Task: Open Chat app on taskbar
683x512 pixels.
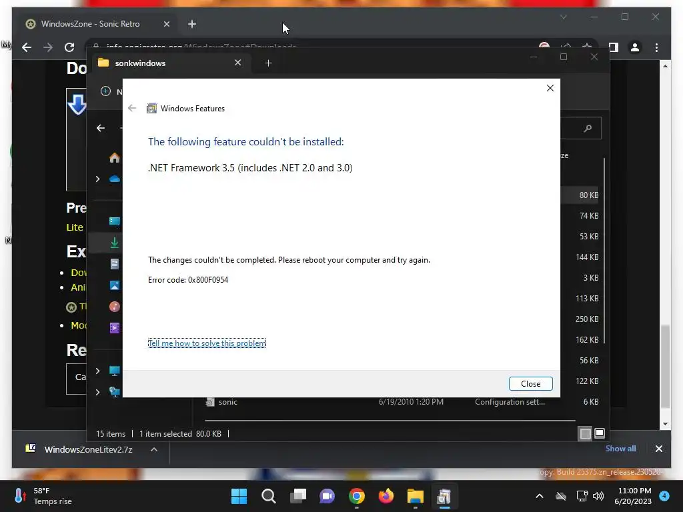Action: (x=327, y=496)
